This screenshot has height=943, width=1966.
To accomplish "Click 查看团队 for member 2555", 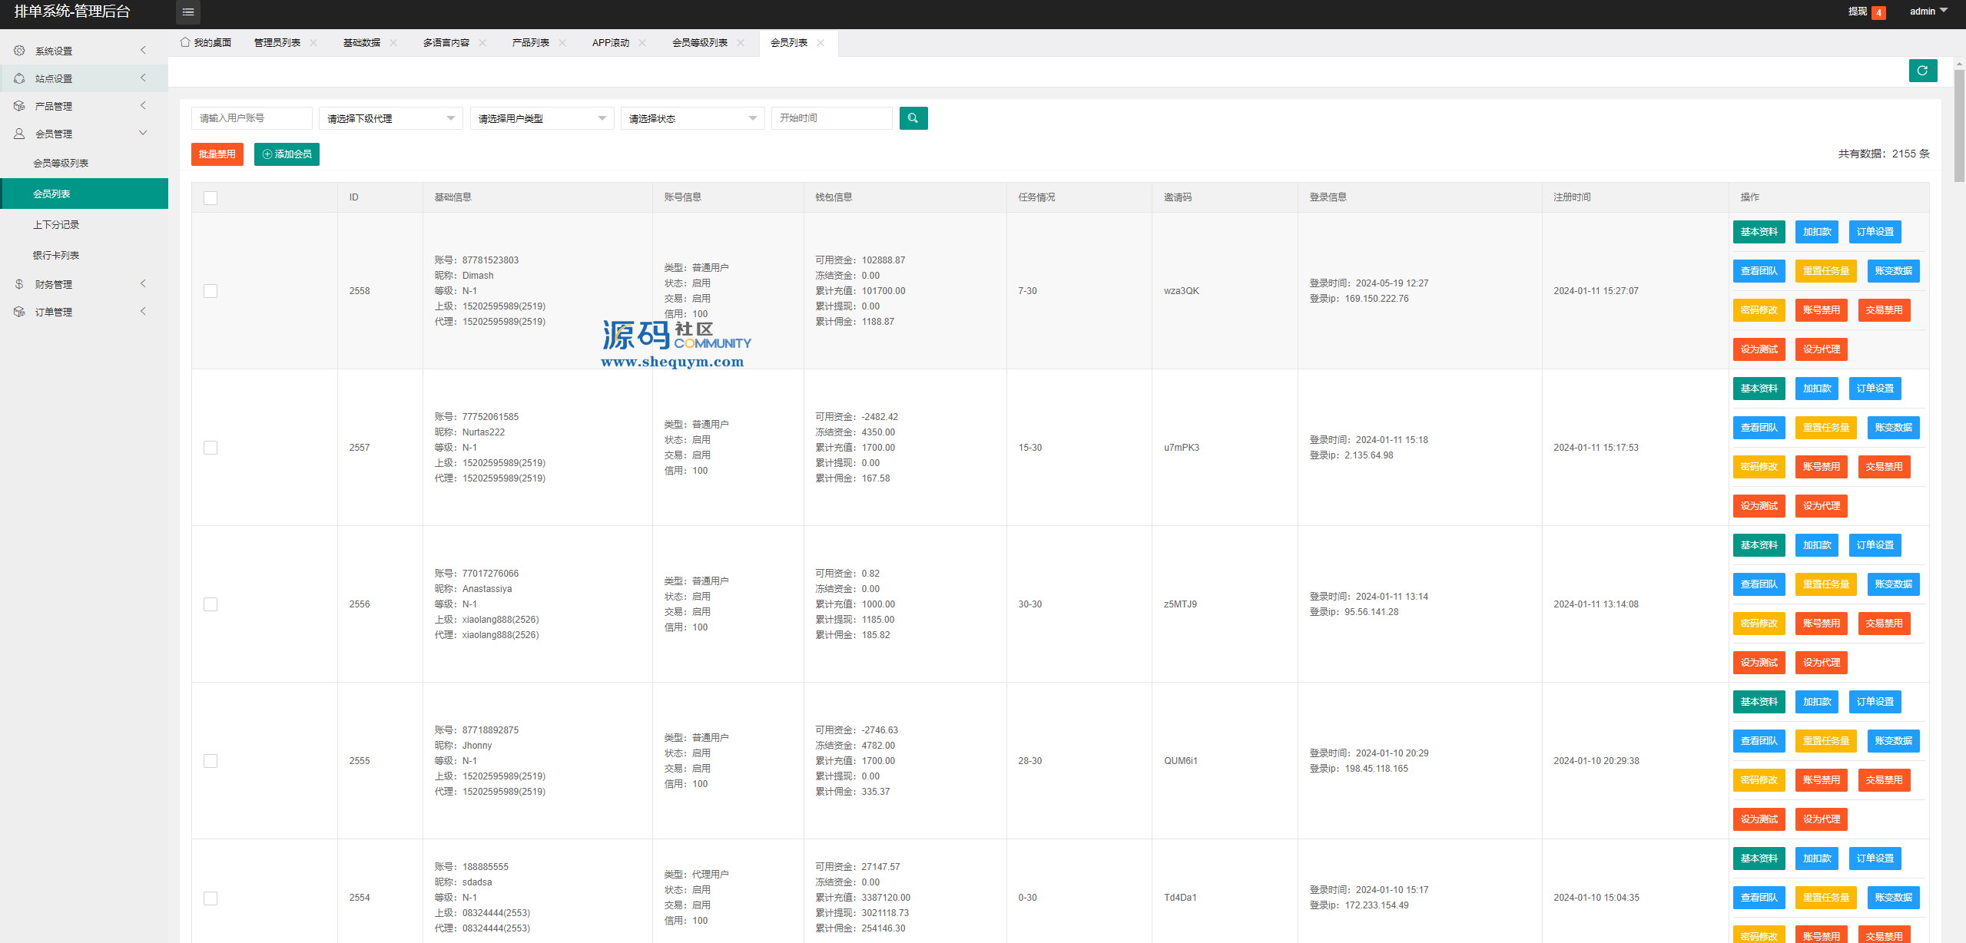I will [x=1759, y=741].
